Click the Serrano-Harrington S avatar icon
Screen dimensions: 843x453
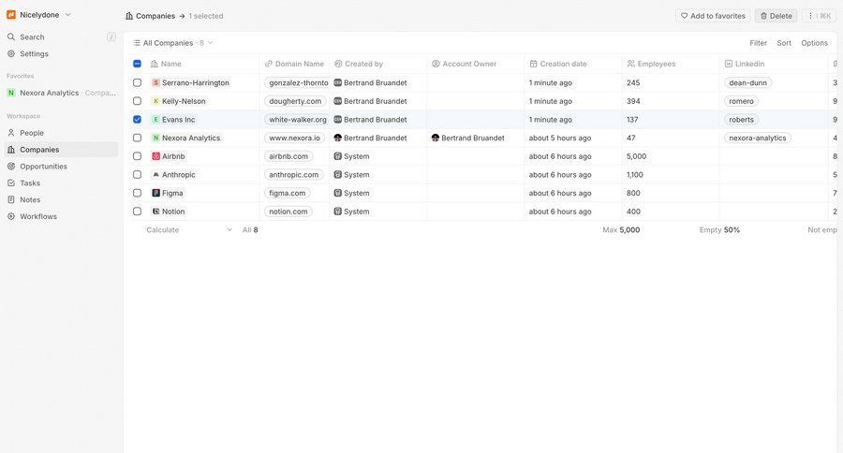pos(155,82)
